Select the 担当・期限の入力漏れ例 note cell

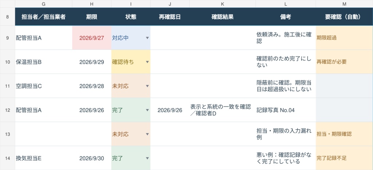tap(286, 134)
